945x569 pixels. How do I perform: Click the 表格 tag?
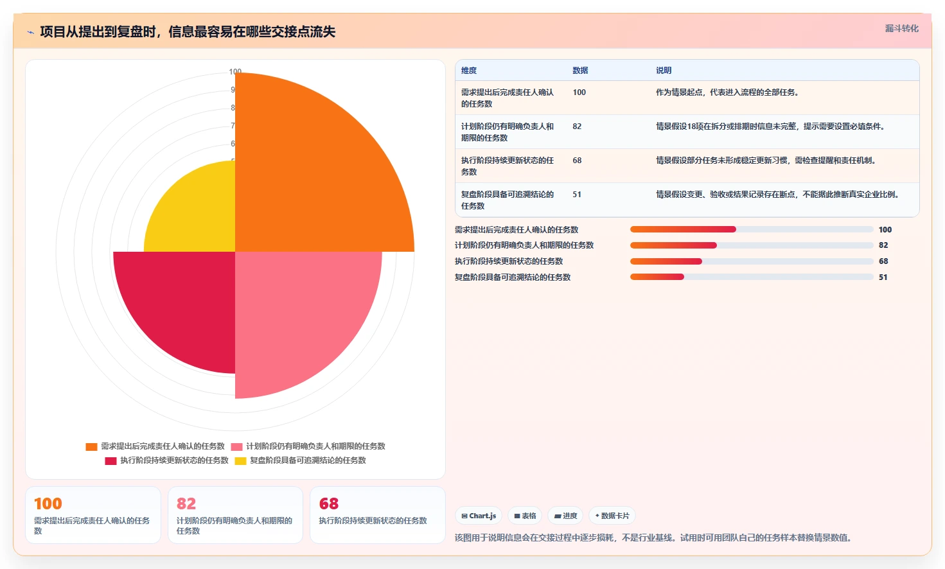pos(525,516)
